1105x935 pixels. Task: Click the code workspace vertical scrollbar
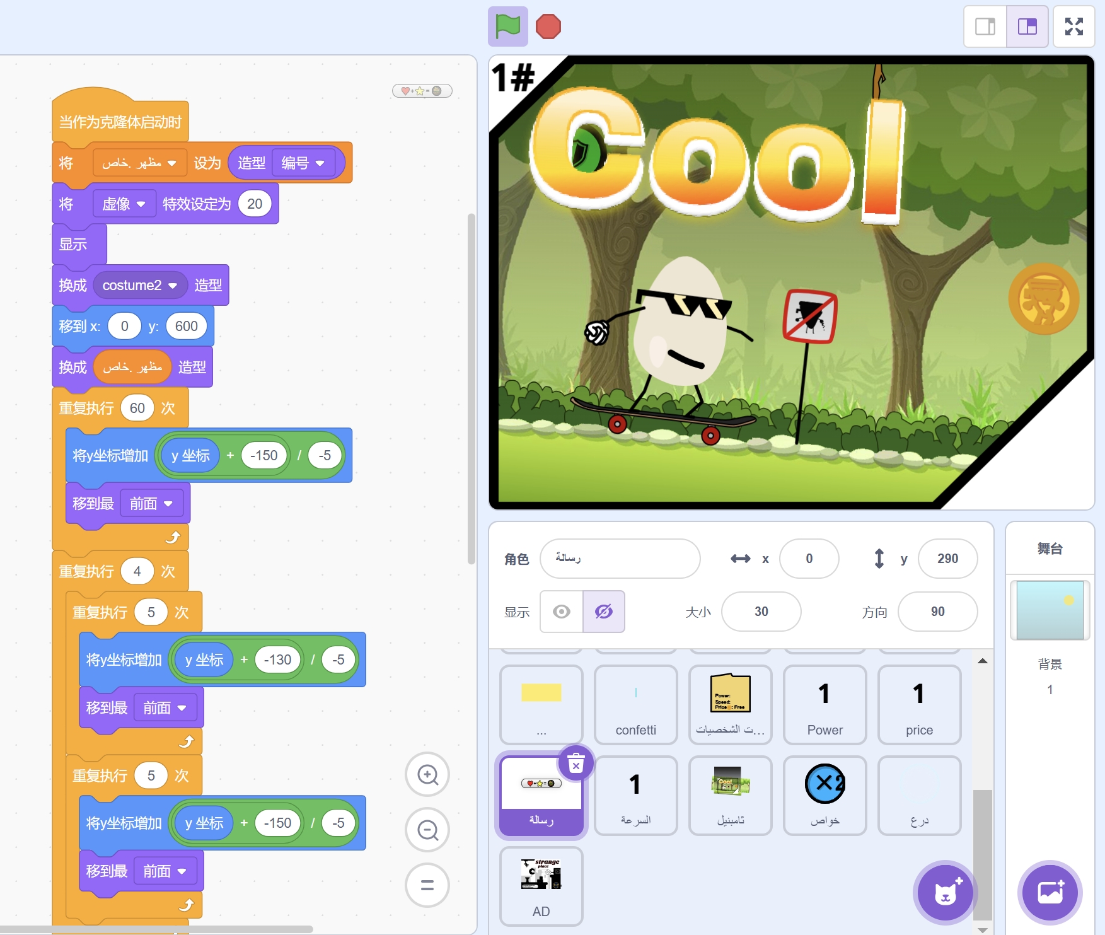pos(471,389)
